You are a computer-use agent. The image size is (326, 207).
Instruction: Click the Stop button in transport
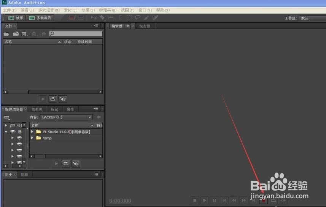coord(195,201)
